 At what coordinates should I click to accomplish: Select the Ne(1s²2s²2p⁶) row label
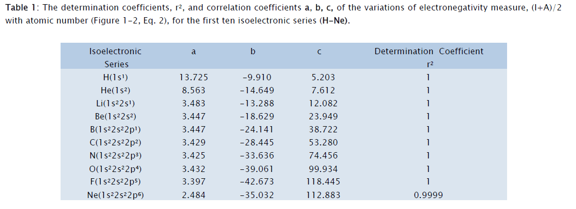[115, 195]
